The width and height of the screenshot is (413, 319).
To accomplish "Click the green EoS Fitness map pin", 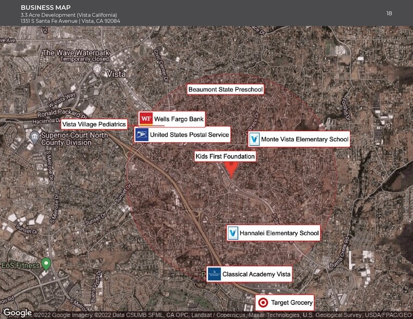I will (46, 264).
